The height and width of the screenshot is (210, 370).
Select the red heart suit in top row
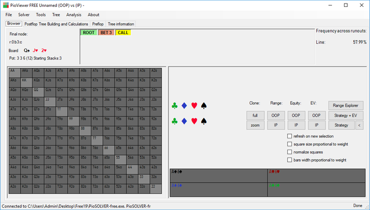coord(194,106)
